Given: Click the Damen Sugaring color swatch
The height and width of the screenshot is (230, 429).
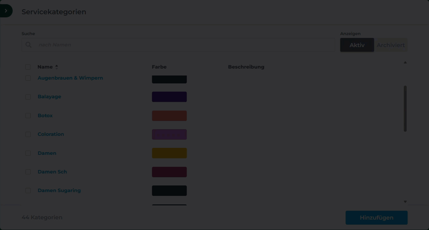Looking at the screenshot, I should coord(169,191).
